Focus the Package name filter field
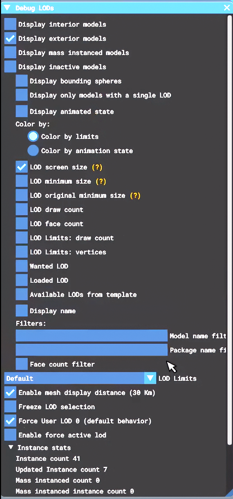Viewport: 233px width, 499px height. (x=92, y=350)
